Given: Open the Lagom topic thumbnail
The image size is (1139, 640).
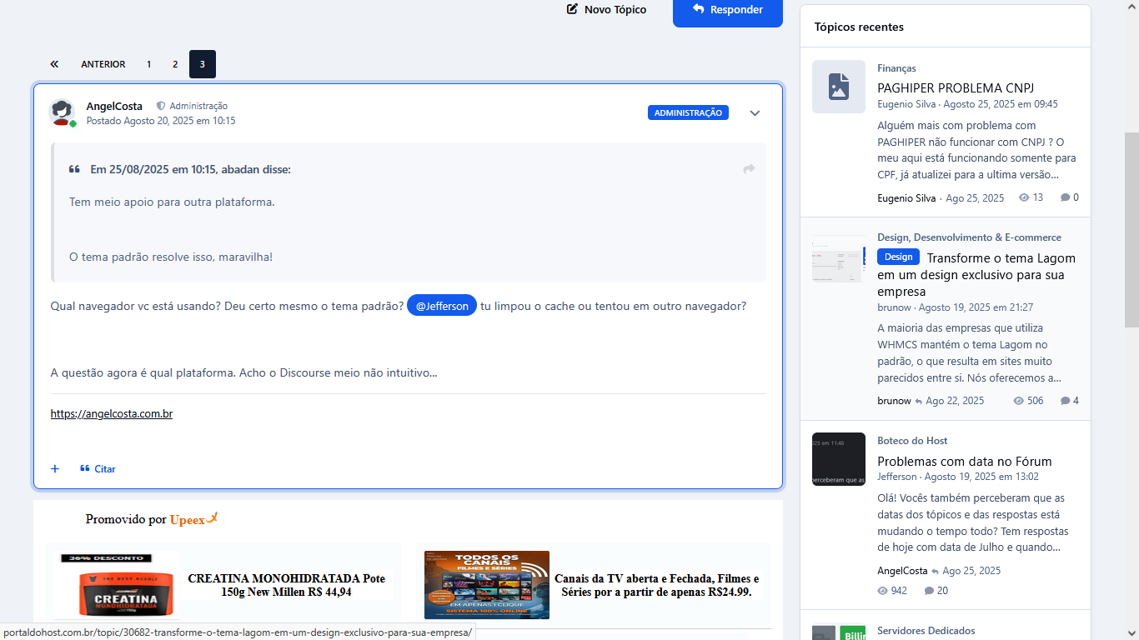Looking at the screenshot, I should pyautogui.click(x=839, y=257).
